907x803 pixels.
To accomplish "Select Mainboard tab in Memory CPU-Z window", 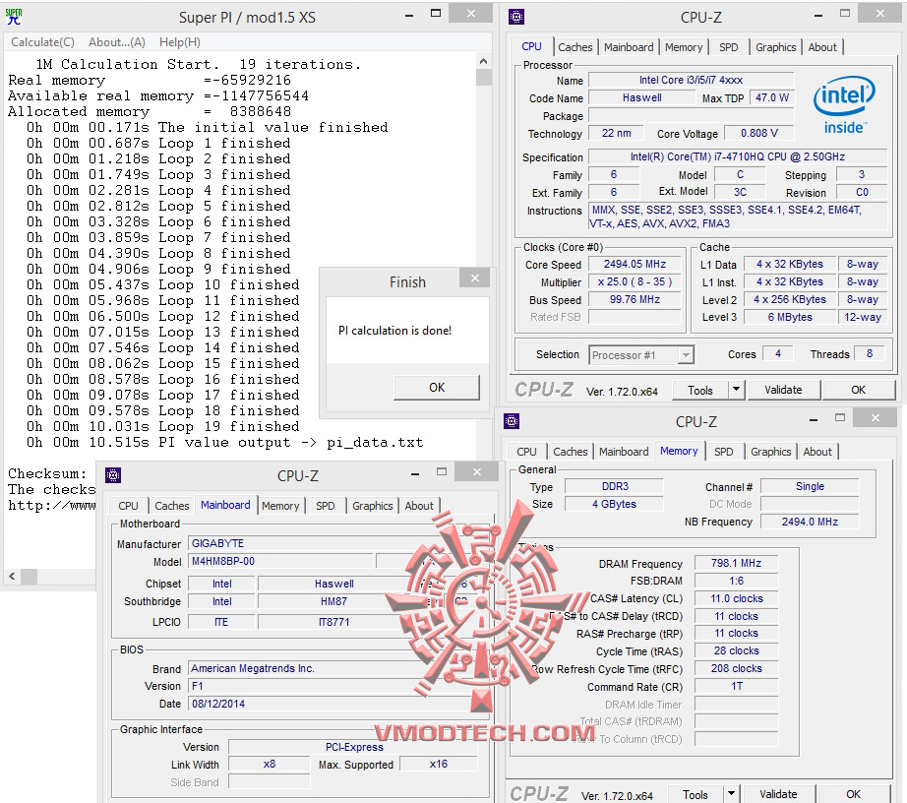I will click(624, 452).
